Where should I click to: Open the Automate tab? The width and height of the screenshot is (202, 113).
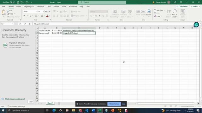point(73,6)
